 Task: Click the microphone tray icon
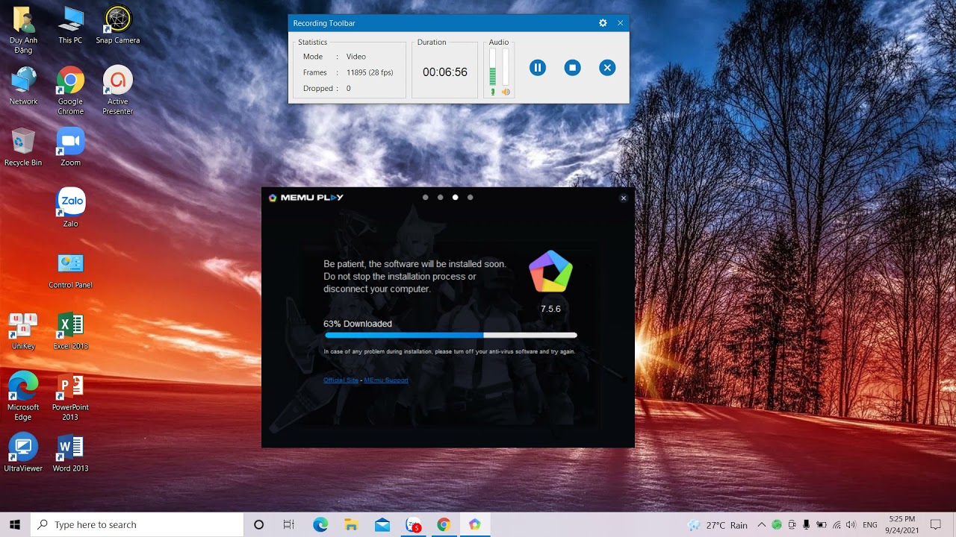[807, 525]
